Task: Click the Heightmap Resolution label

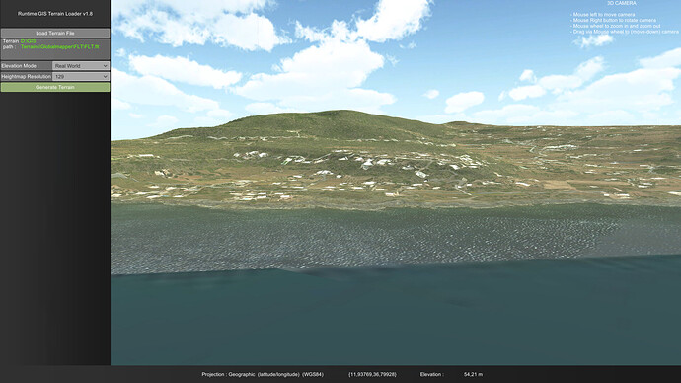Action: [x=27, y=76]
